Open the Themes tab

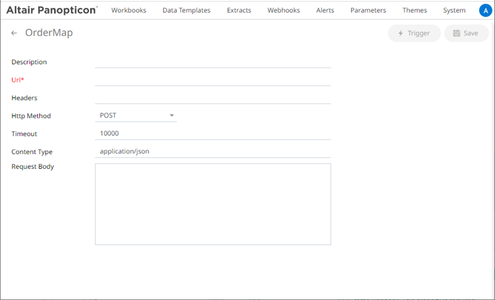coord(415,10)
